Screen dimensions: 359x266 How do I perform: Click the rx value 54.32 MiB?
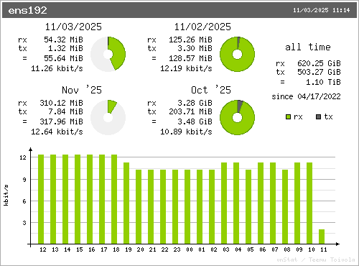63,40
